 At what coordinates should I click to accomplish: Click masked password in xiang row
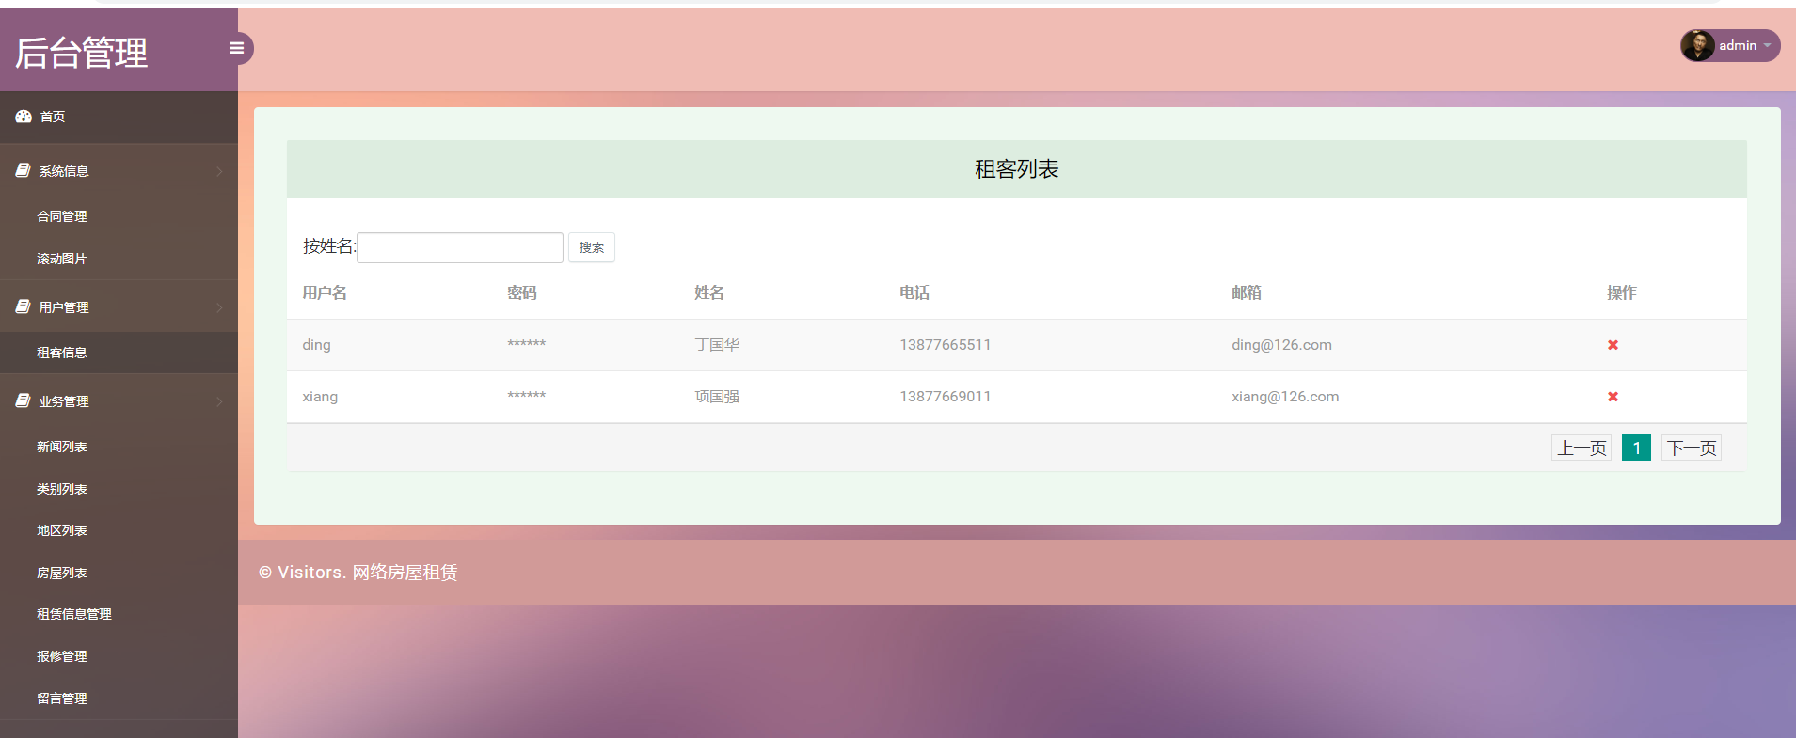(527, 395)
